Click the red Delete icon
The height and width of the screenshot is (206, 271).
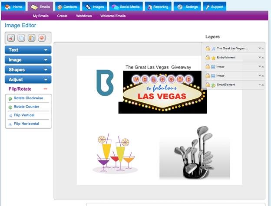(42, 38)
